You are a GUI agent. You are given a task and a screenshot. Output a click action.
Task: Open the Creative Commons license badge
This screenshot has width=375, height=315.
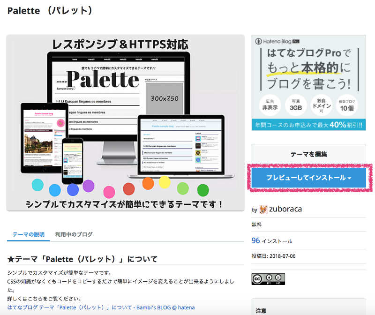click(x=268, y=279)
